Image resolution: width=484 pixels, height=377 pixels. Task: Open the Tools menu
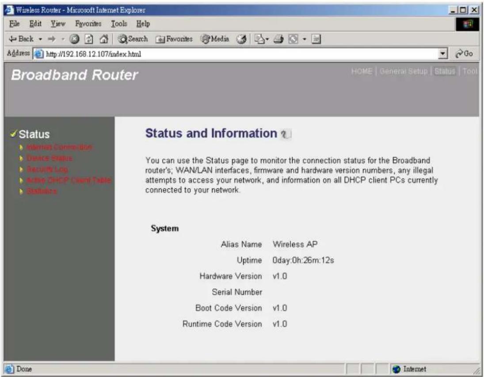pos(119,24)
